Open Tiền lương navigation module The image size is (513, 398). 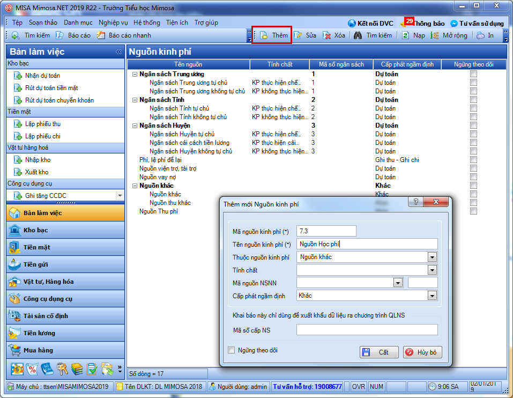pos(65,333)
